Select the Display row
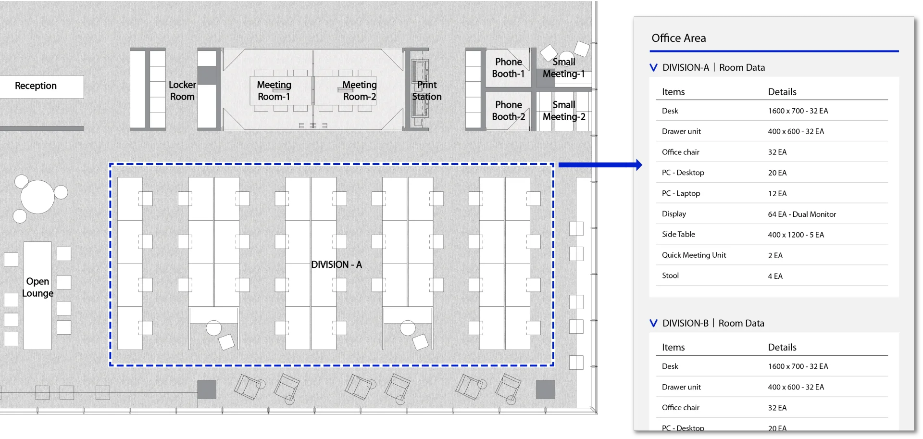This screenshot has height=439, width=923. pos(772,214)
